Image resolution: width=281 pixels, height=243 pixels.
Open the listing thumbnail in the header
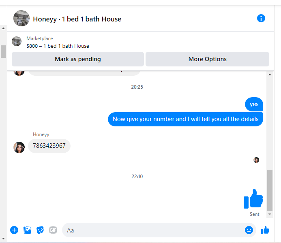(x=21, y=18)
